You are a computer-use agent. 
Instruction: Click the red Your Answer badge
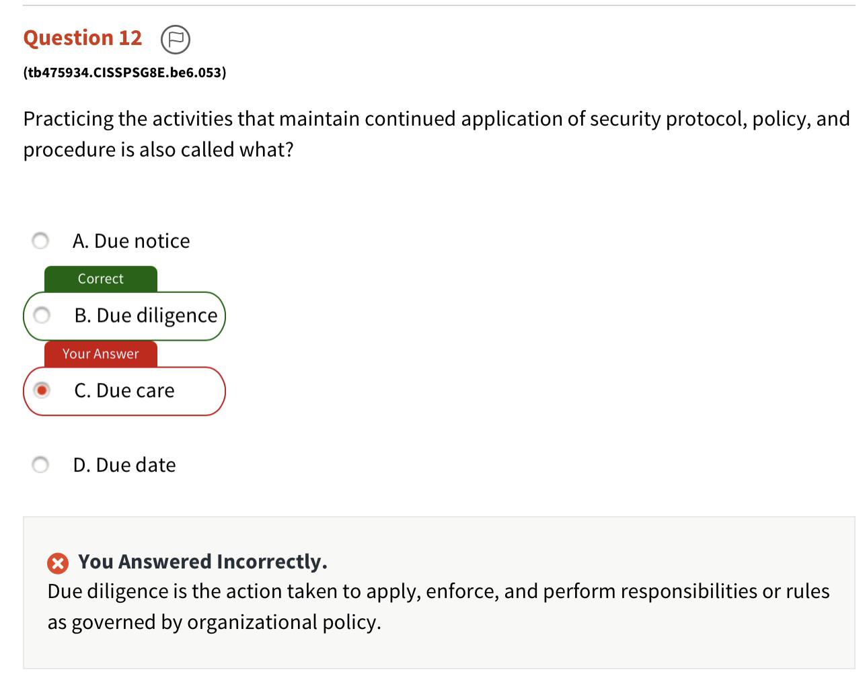pos(99,353)
